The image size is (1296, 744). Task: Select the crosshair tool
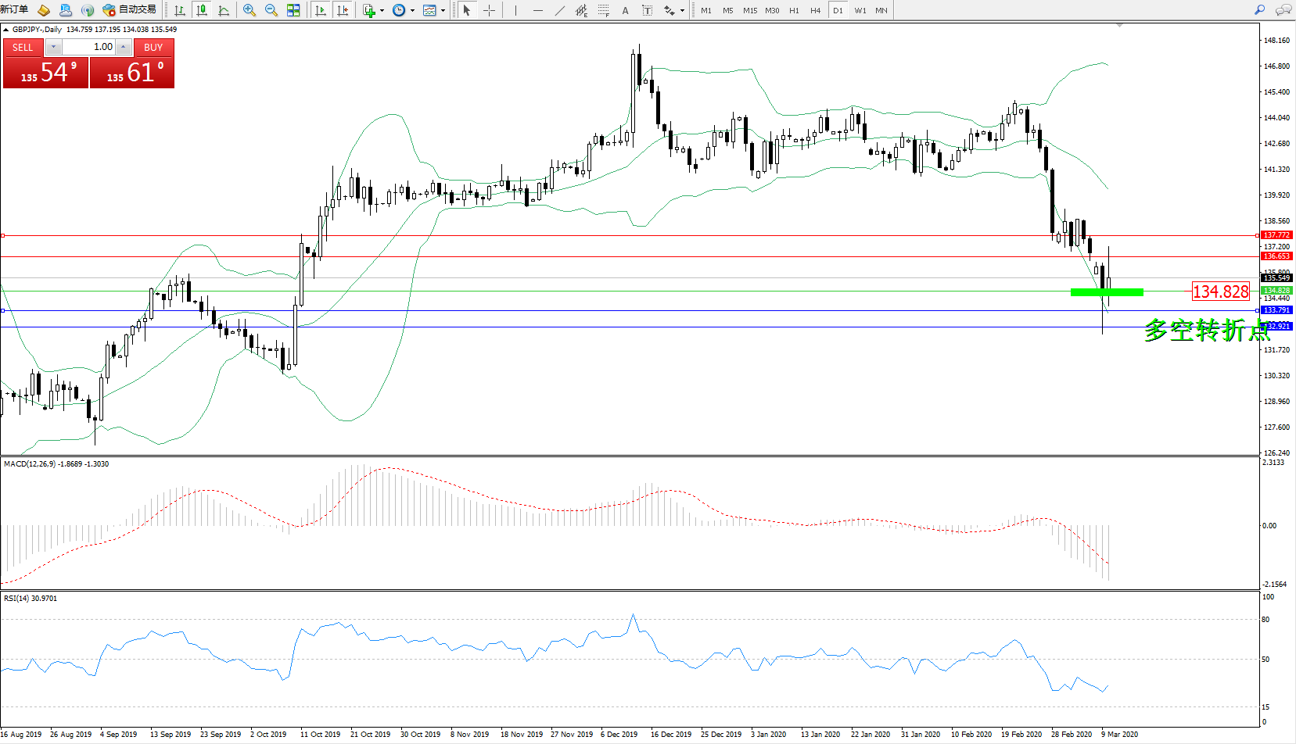click(489, 10)
